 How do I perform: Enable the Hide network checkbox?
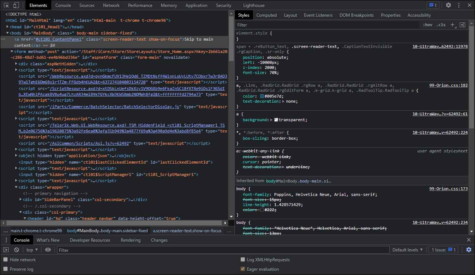click(x=5, y=259)
